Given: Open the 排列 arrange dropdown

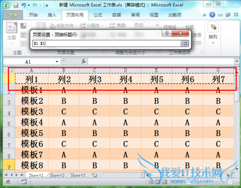Looking at the screenshot, I should (213, 33).
